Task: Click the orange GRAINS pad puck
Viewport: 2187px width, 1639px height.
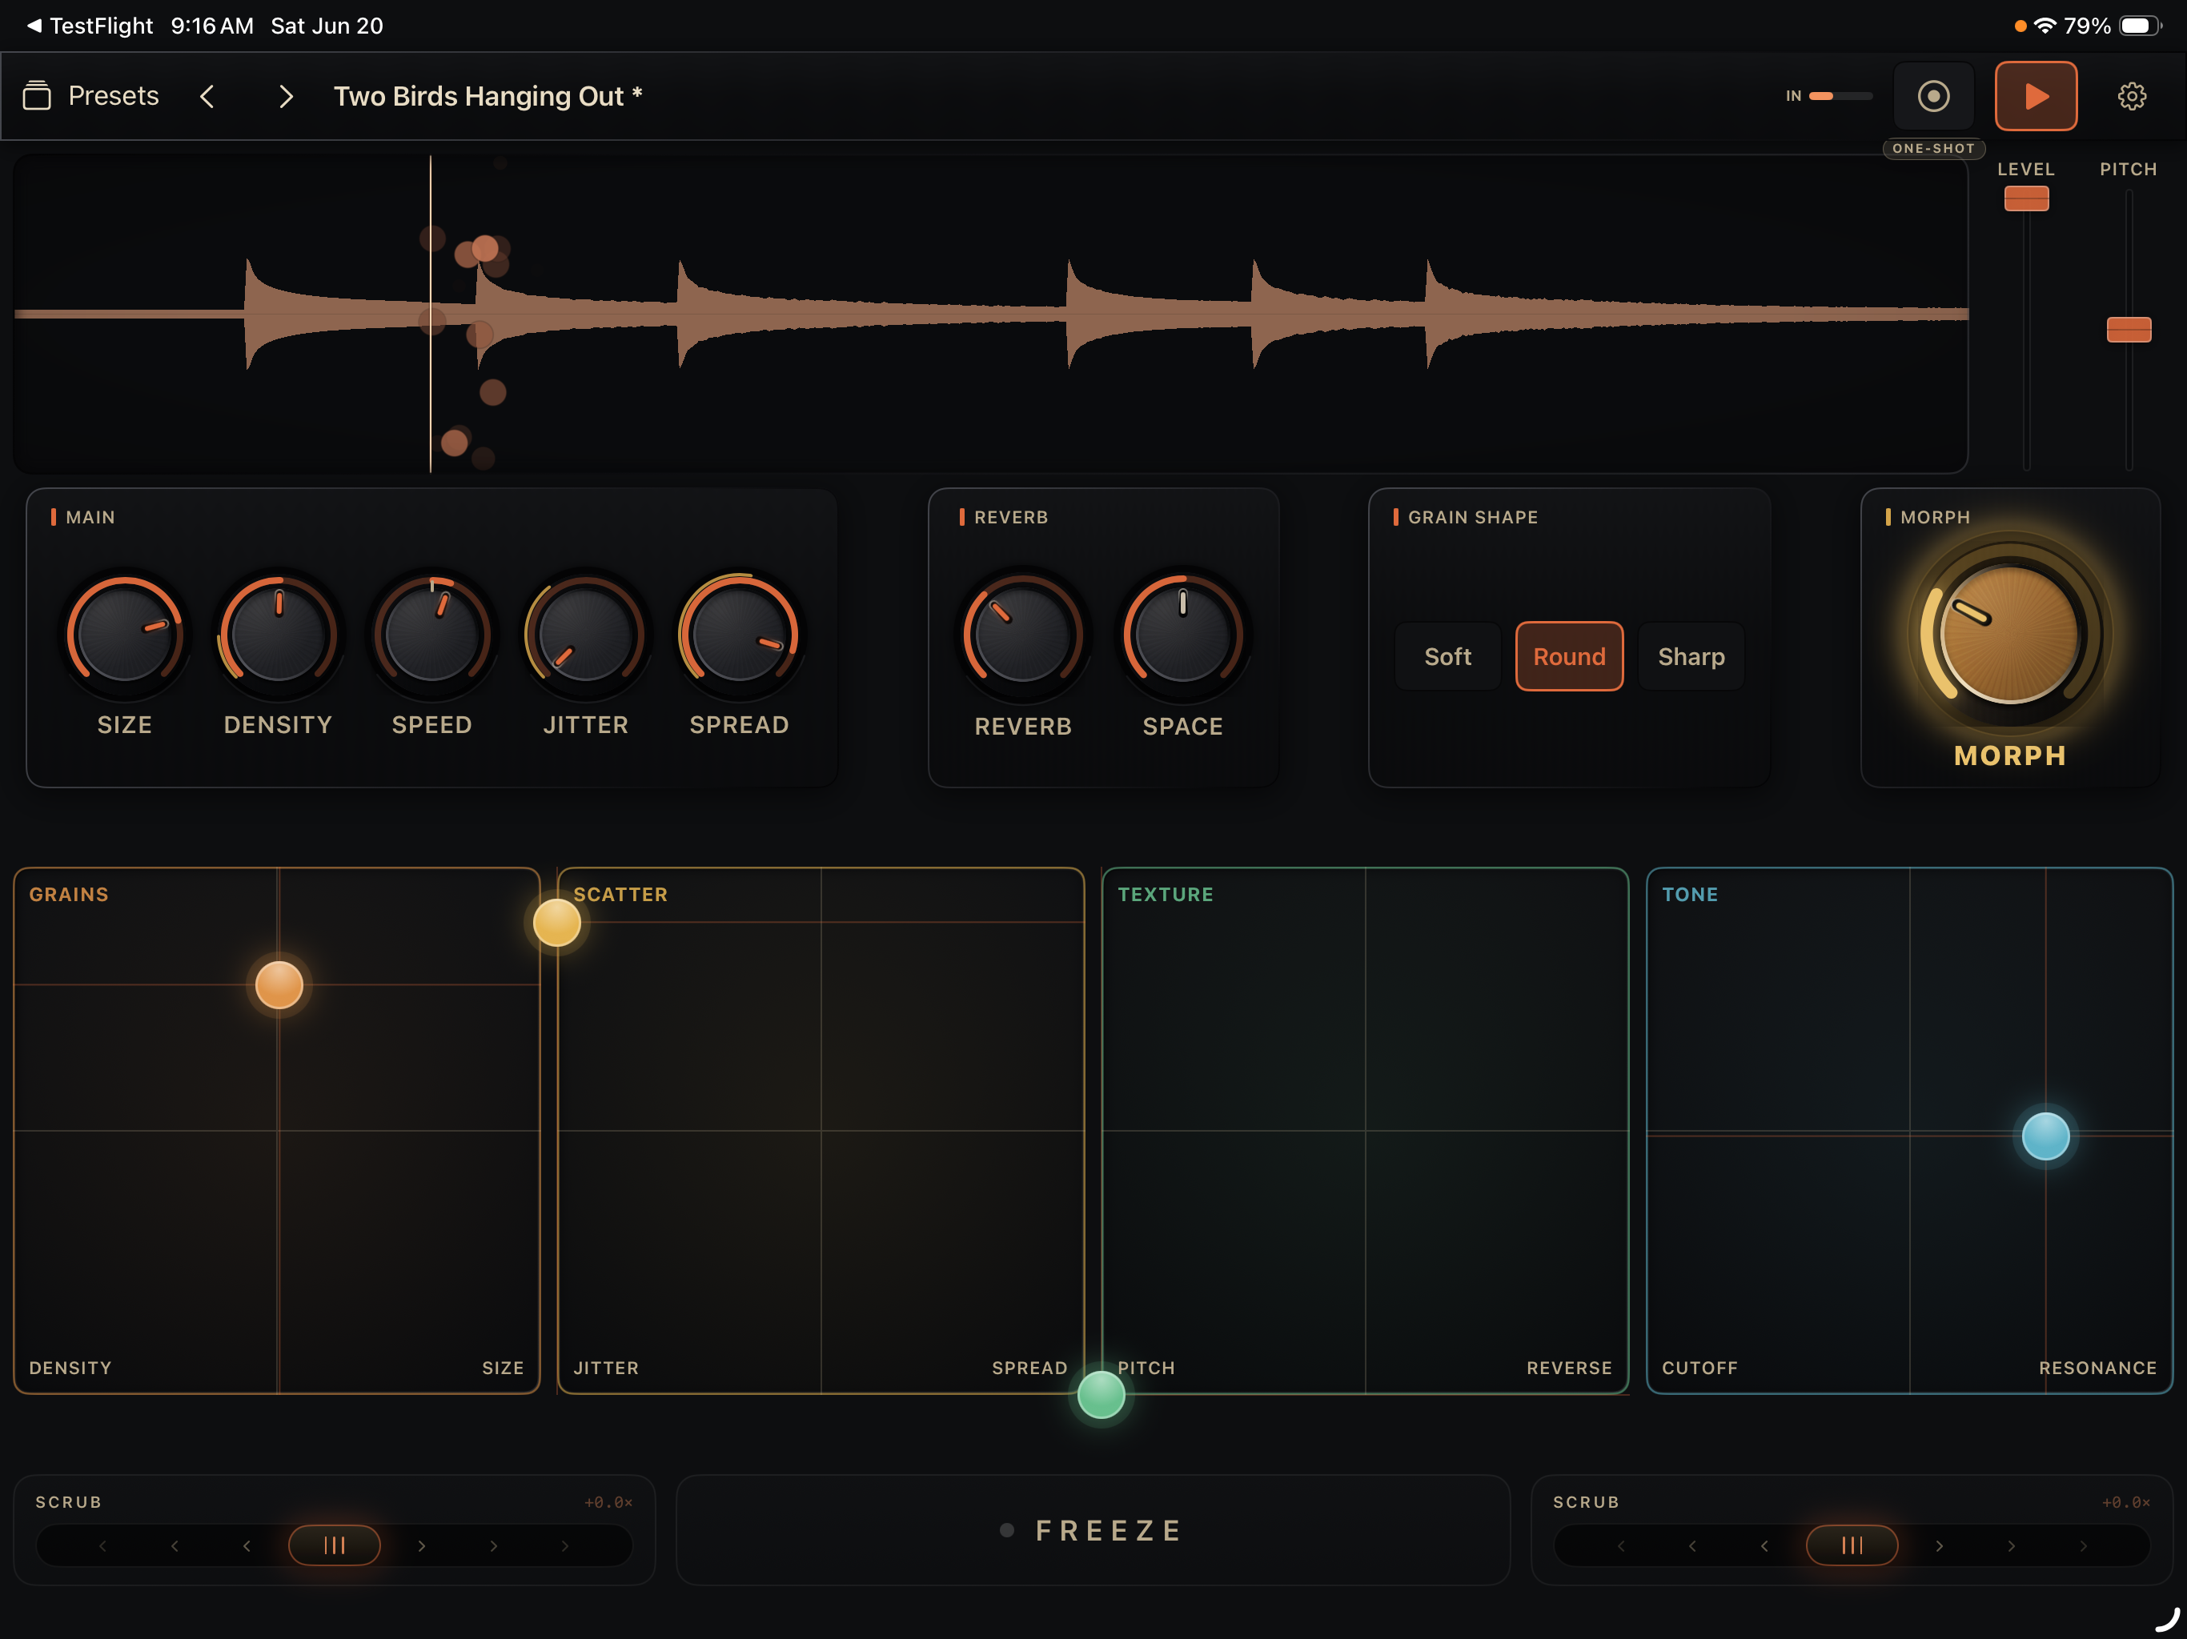Action: (279, 984)
